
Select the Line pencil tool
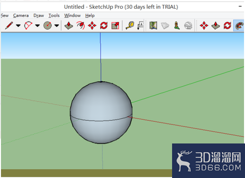pyautogui.click(x=9, y=25)
